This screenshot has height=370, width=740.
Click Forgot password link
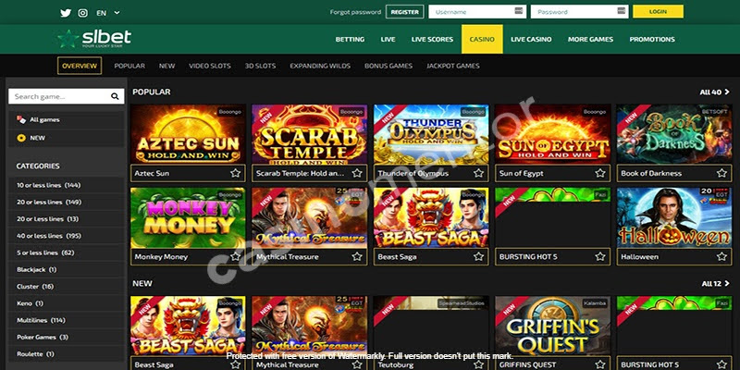click(355, 12)
